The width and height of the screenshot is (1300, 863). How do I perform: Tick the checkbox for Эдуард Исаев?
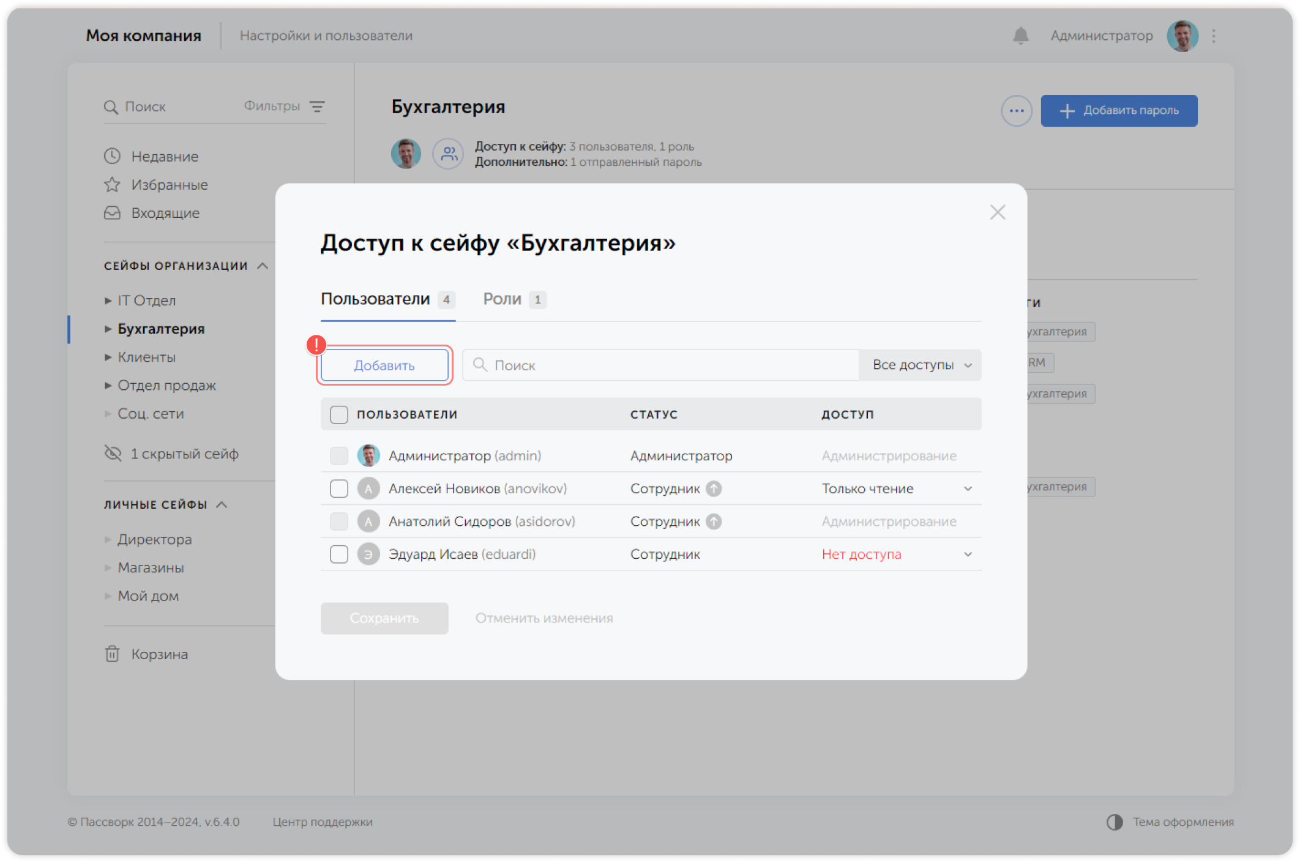tap(338, 554)
